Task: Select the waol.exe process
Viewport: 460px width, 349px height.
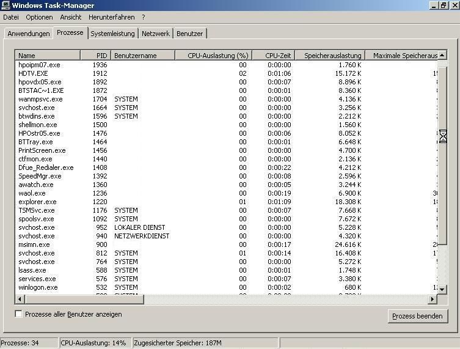Action: tap(227, 193)
